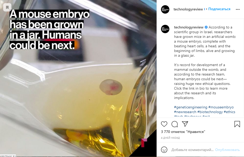This screenshot has width=244, height=157.
Task: Open profile avatar beside the caption
Action: [165, 29]
